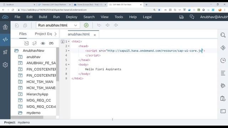The image size is (228, 128).
Task: Click the Save file toolbar icon
Action: [17, 25]
